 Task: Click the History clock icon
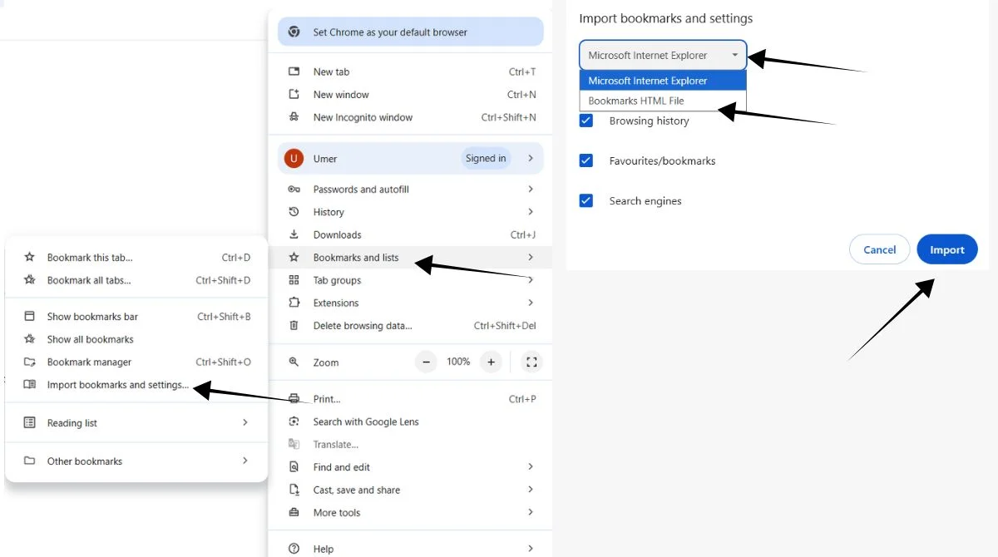pyautogui.click(x=294, y=212)
